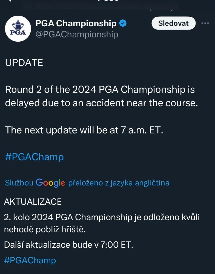
Task: Click the 'přeloženo z jazyka angličtina' link
Action: point(119,183)
